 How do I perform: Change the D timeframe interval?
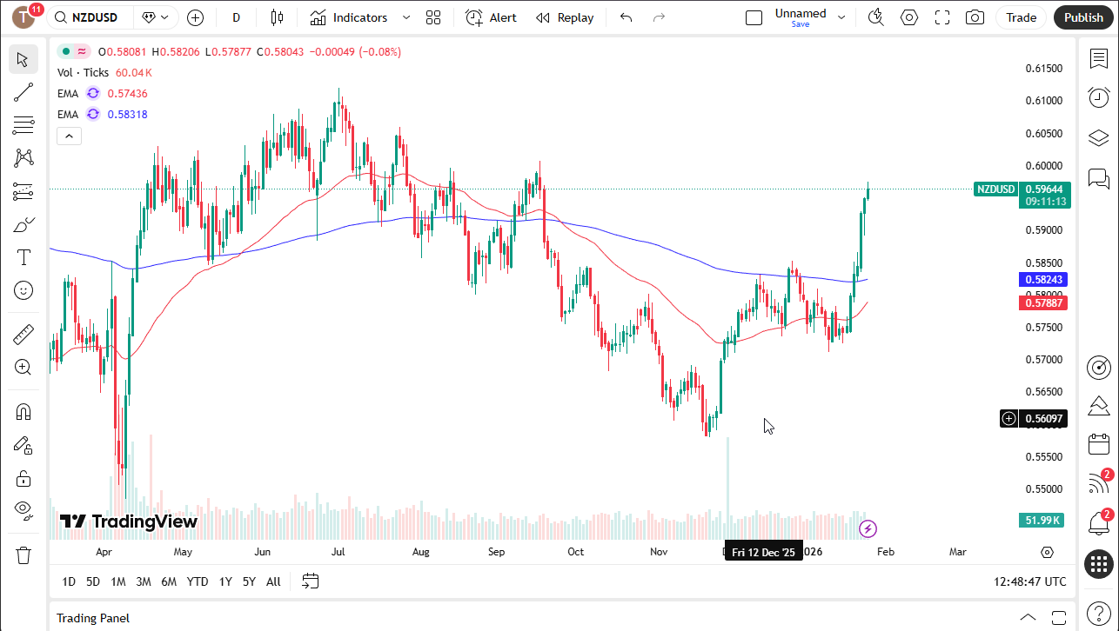click(x=237, y=17)
